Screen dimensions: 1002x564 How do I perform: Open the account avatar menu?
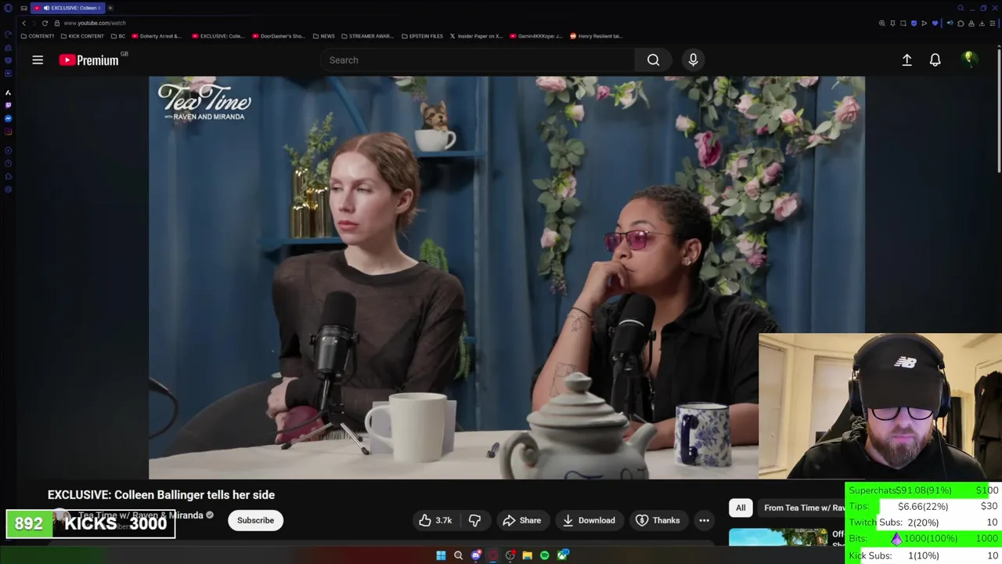(969, 60)
